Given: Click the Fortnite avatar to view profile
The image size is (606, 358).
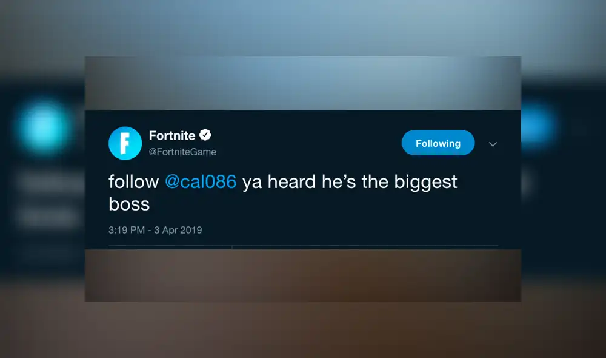Looking at the screenshot, I should tap(125, 143).
